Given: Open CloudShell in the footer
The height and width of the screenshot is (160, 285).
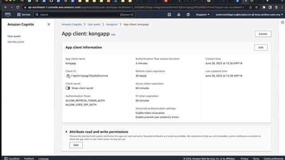Looking at the screenshot, I should pyautogui.click(x=12, y=159).
